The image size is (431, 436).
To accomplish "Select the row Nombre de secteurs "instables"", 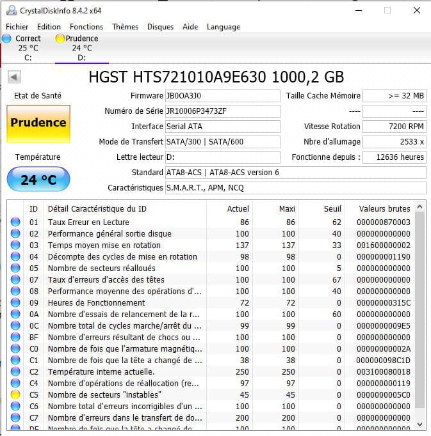I will coord(211,394).
